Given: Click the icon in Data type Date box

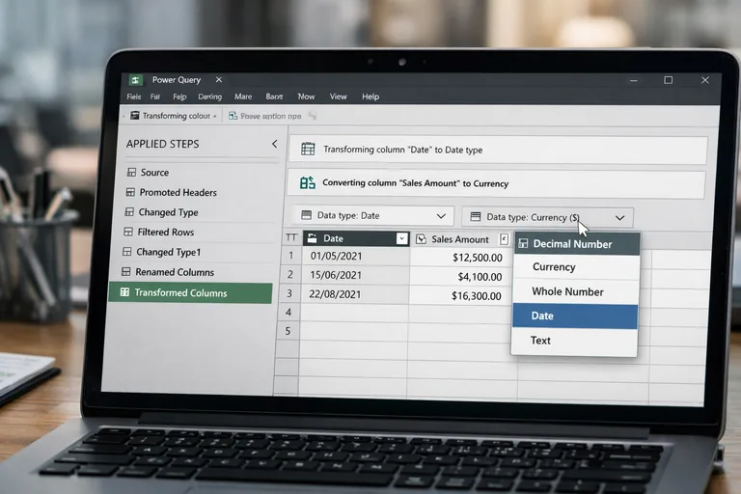Looking at the screenshot, I should pos(306,215).
